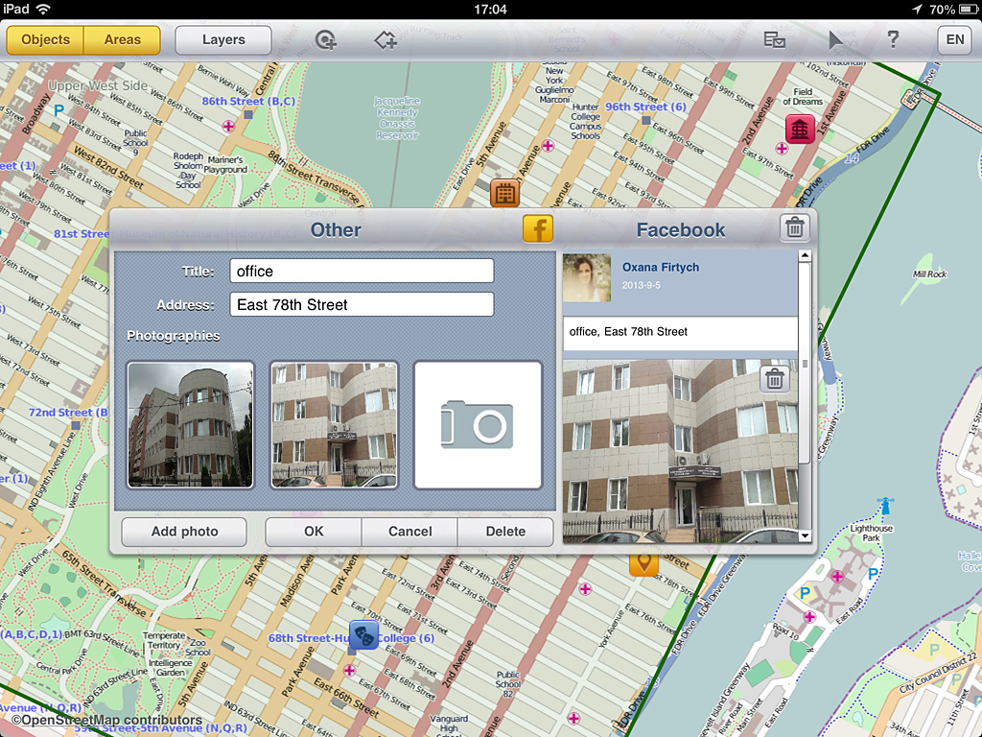Open help with the question mark icon
This screenshot has height=737, width=982.
893,40
